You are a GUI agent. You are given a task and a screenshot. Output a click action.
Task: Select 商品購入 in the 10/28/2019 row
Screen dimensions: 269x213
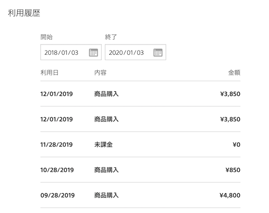click(x=106, y=170)
